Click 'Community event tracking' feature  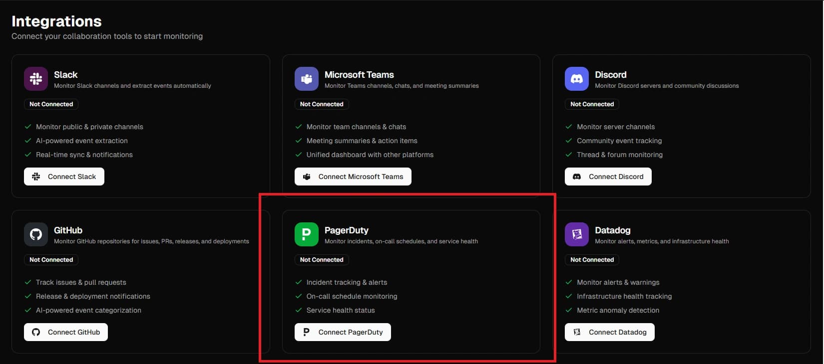tap(619, 141)
